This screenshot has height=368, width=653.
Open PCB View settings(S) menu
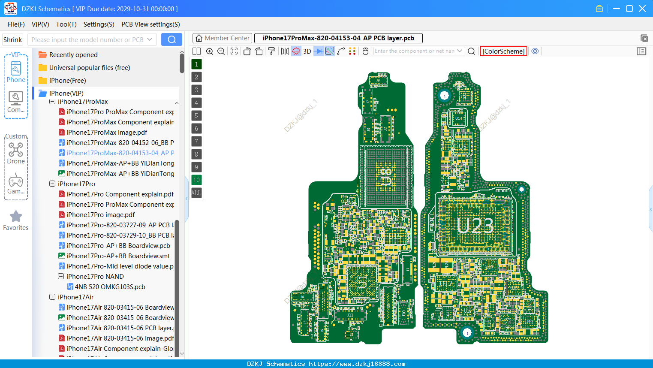click(x=150, y=24)
